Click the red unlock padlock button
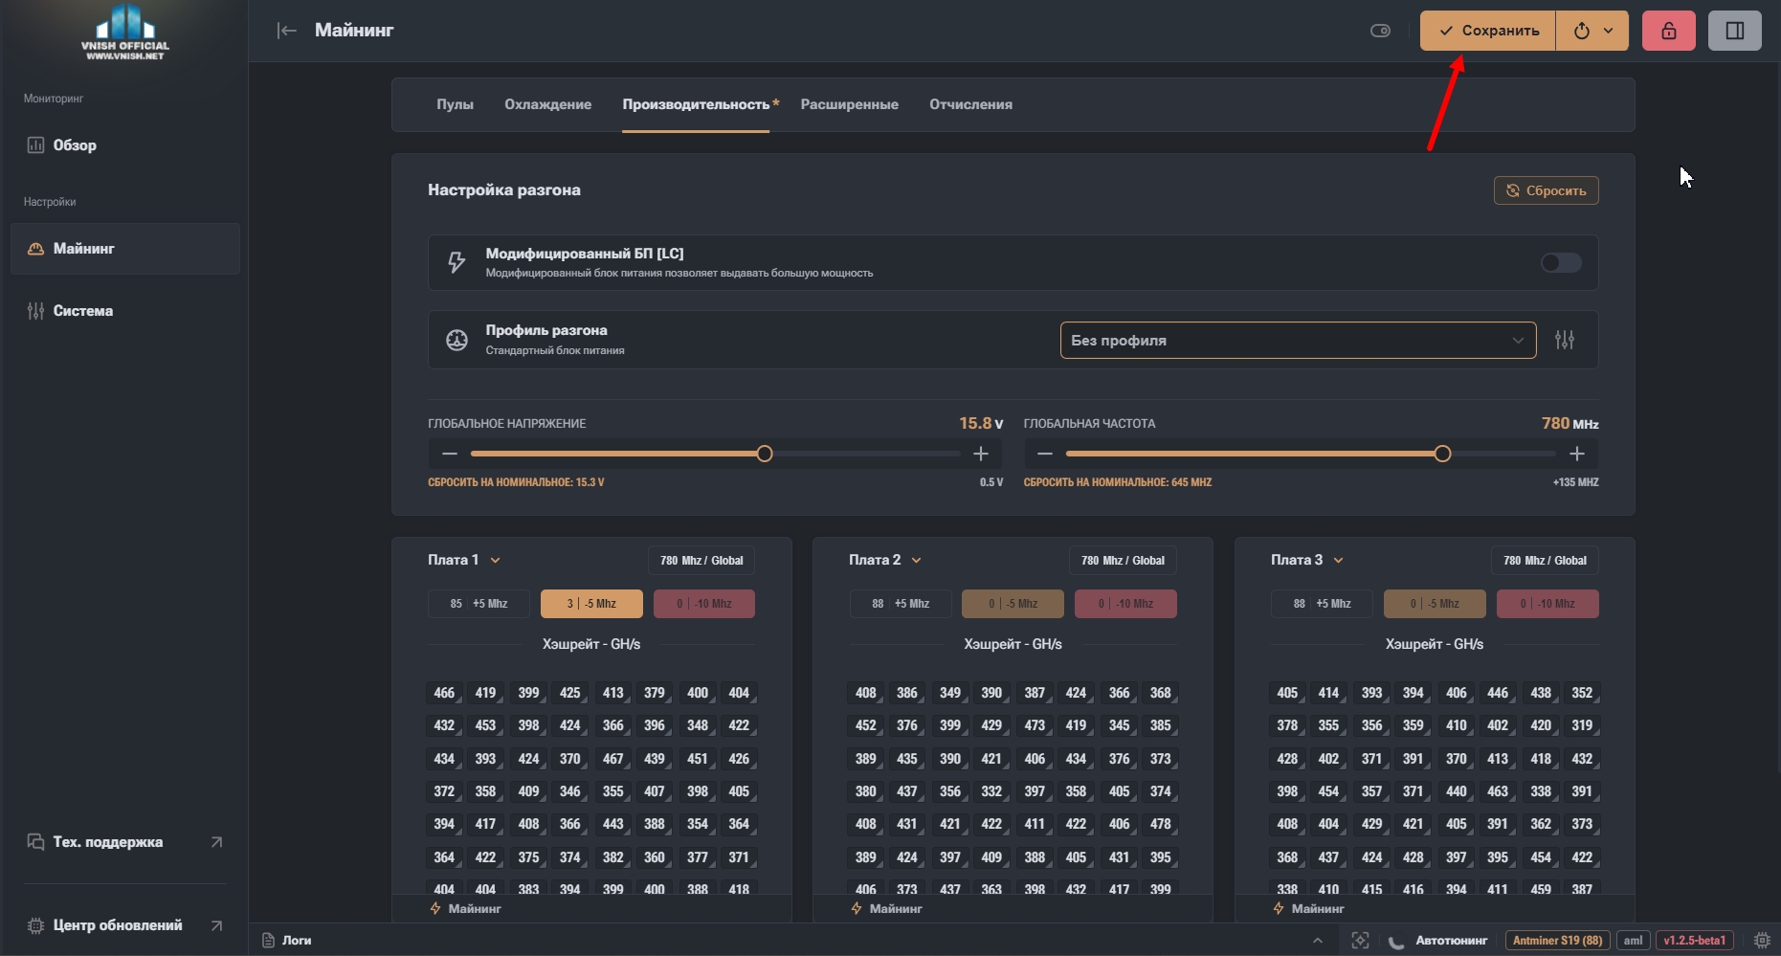Viewport: 1781px width, 956px height. (1669, 31)
